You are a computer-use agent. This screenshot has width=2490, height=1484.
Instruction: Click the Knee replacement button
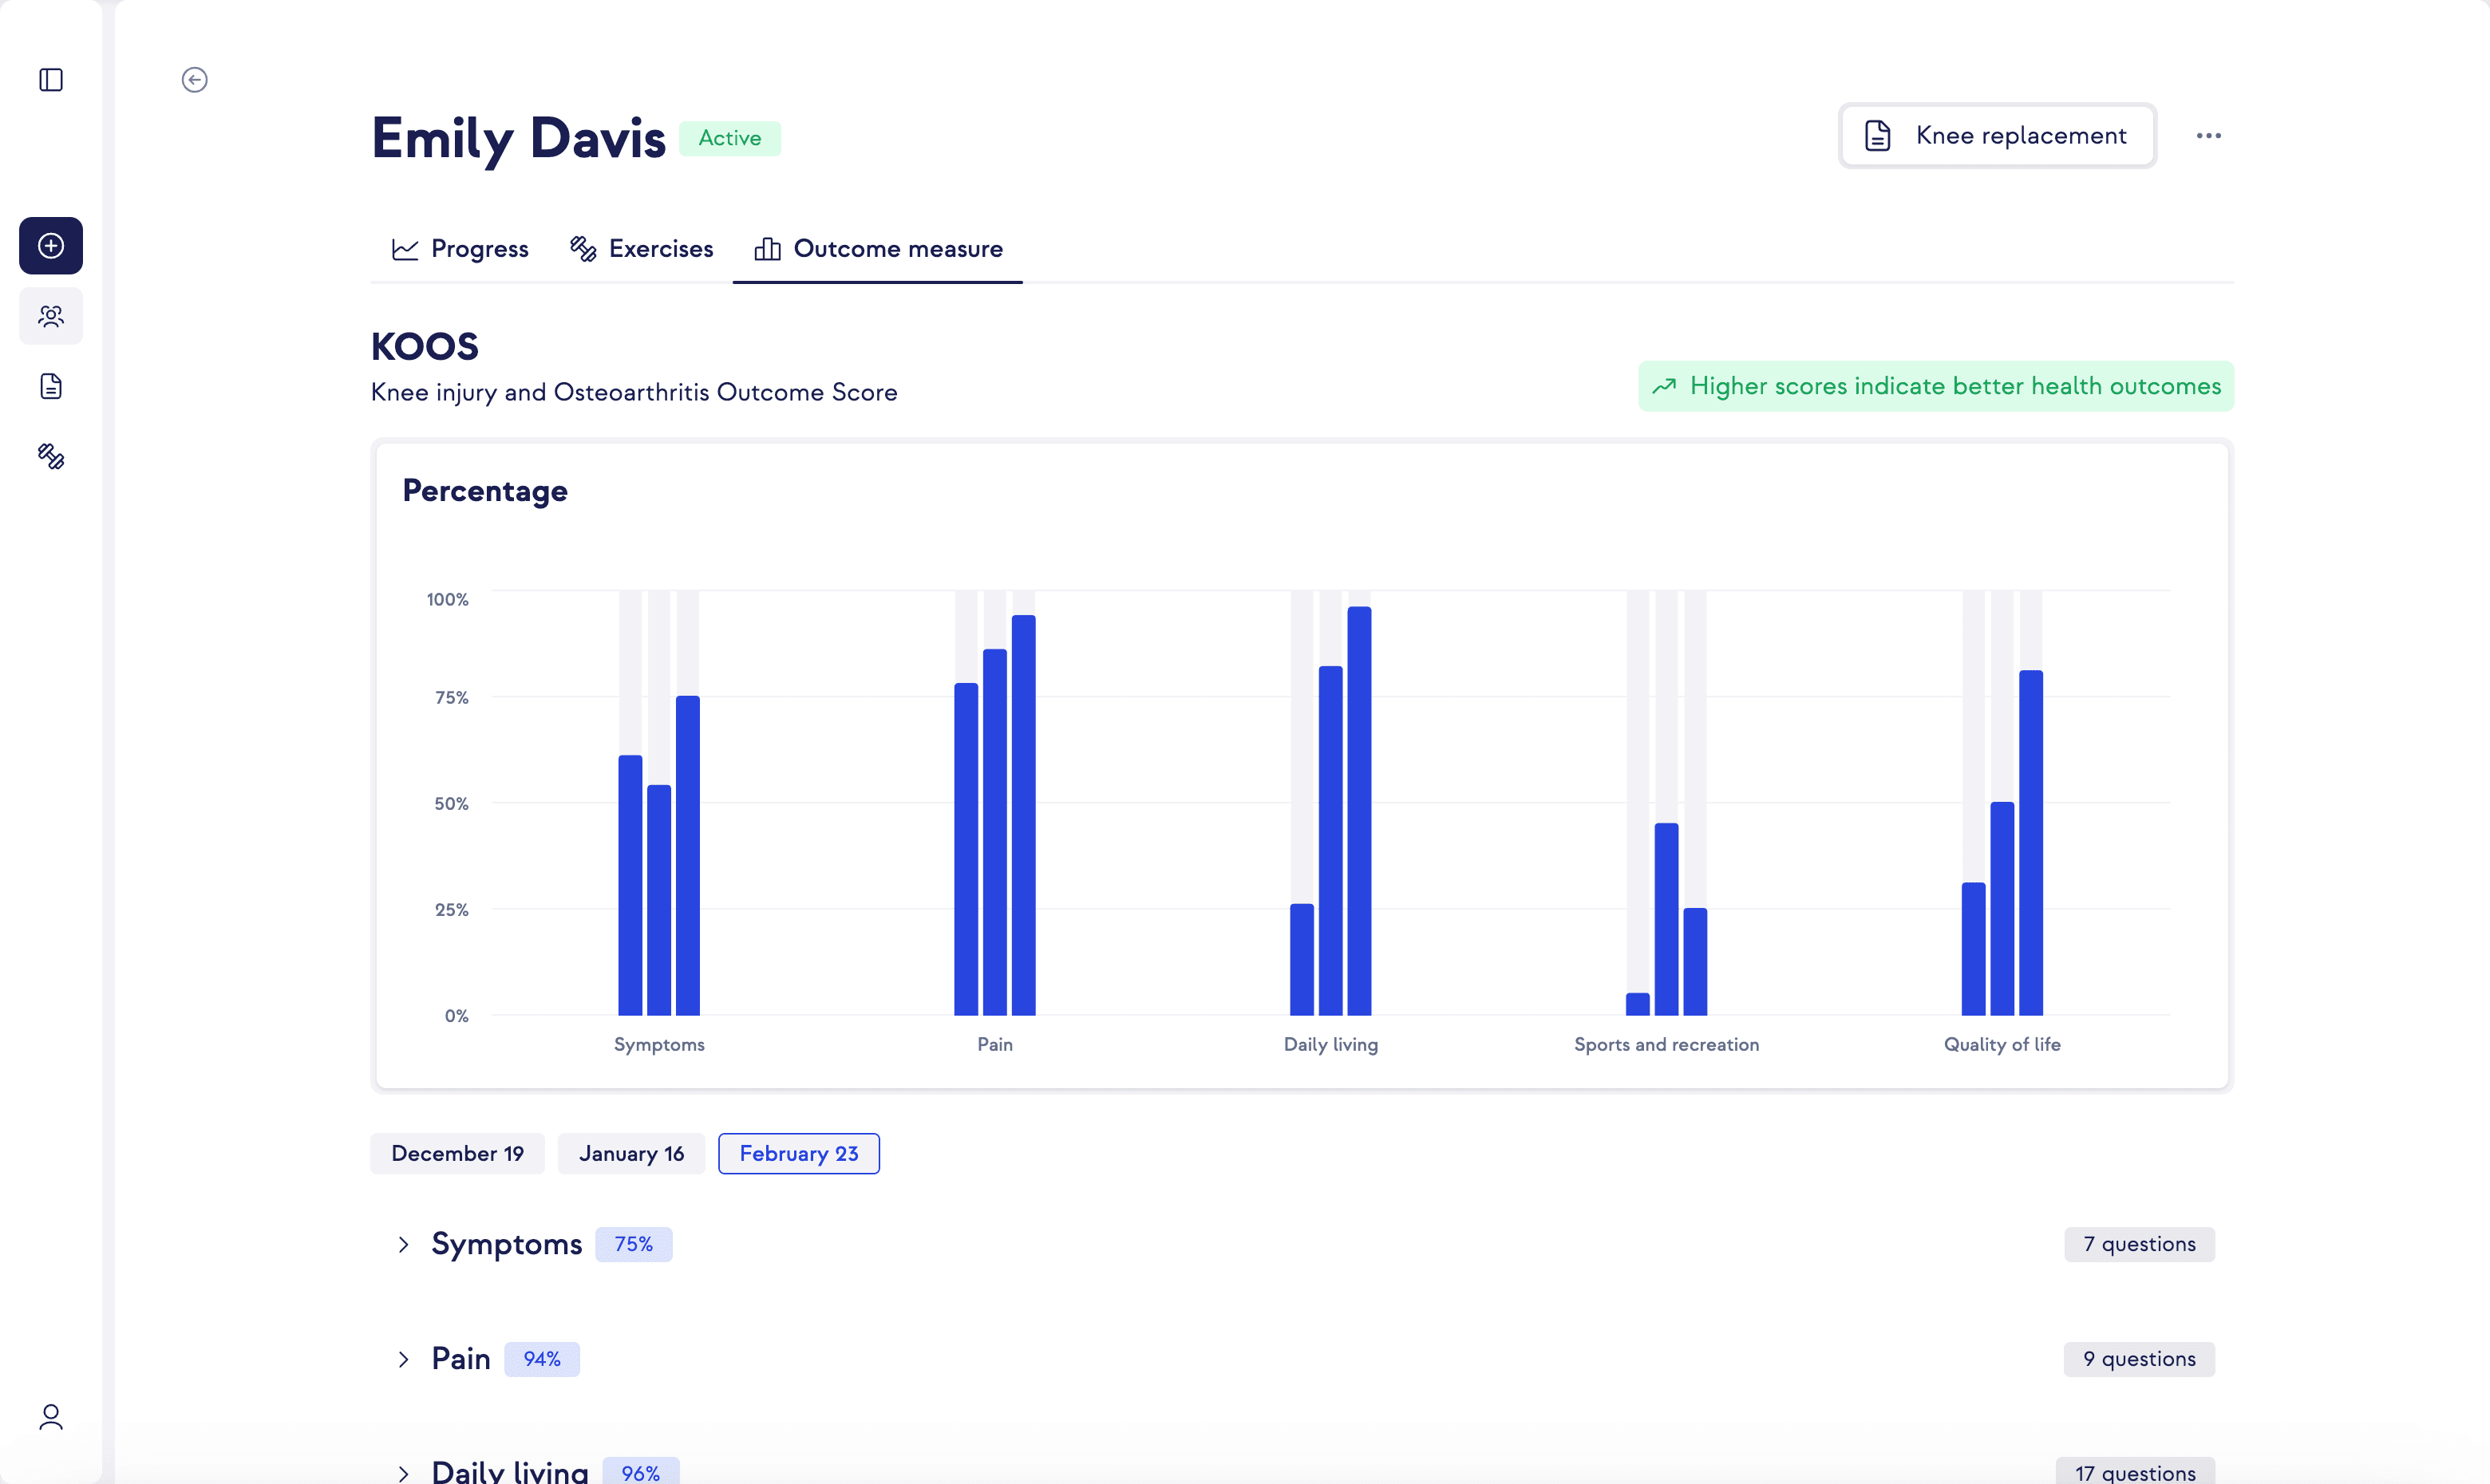[x=1997, y=136]
